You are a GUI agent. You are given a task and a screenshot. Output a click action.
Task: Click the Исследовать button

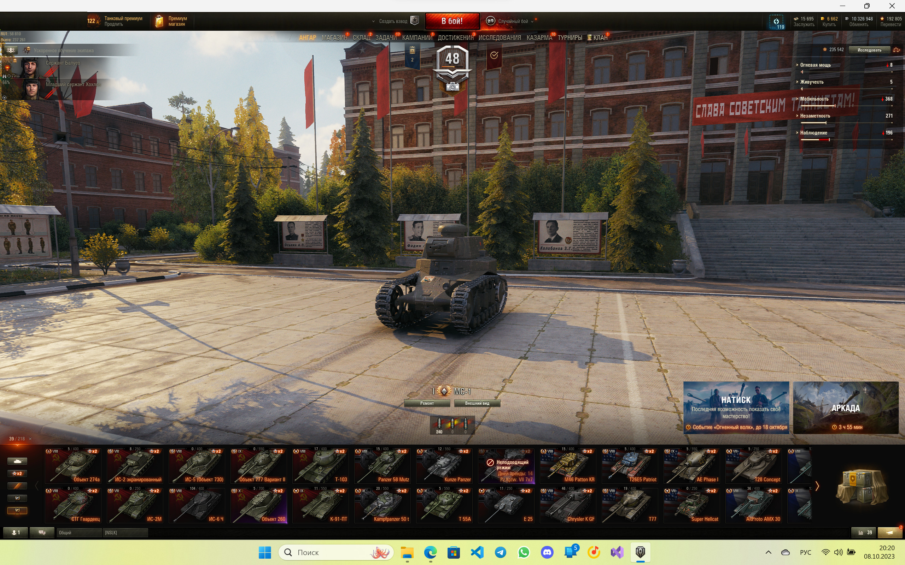tap(869, 50)
